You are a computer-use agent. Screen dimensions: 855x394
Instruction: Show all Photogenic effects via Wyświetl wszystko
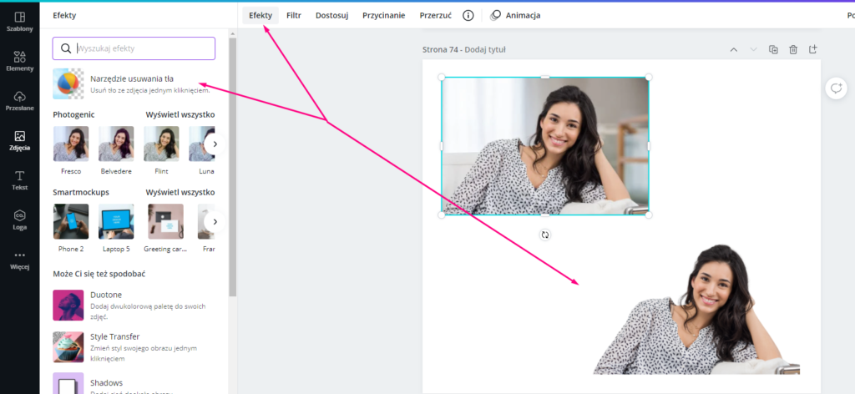coord(180,114)
